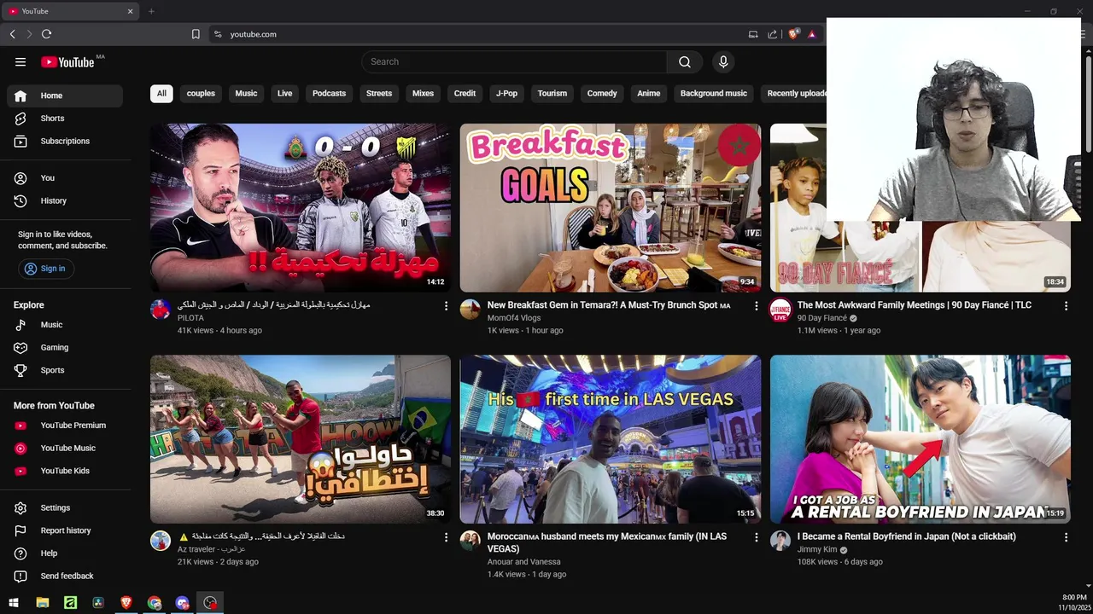
Task: Select the All filter chip
Action: 161,93
